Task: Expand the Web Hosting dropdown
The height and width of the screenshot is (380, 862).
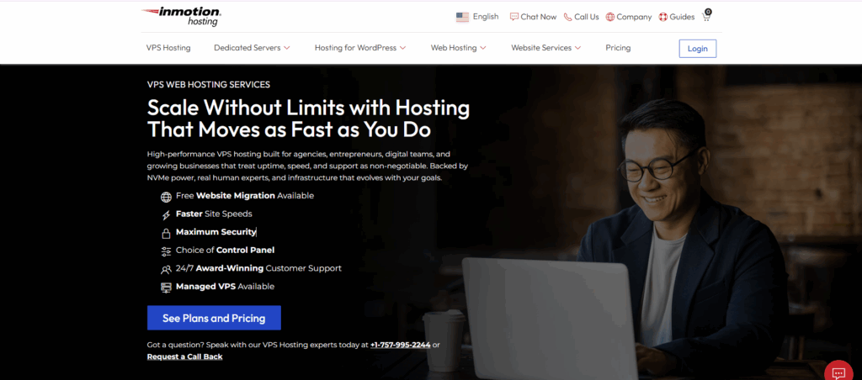Action: pos(458,48)
